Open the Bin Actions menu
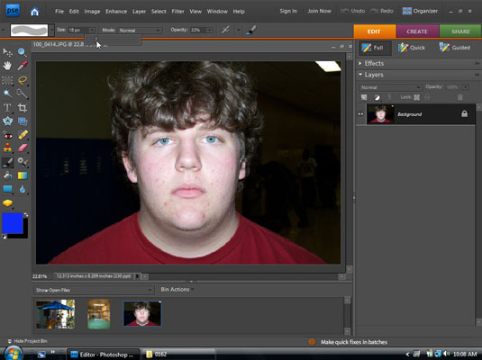The width and height of the screenshot is (482, 360). (177, 290)
